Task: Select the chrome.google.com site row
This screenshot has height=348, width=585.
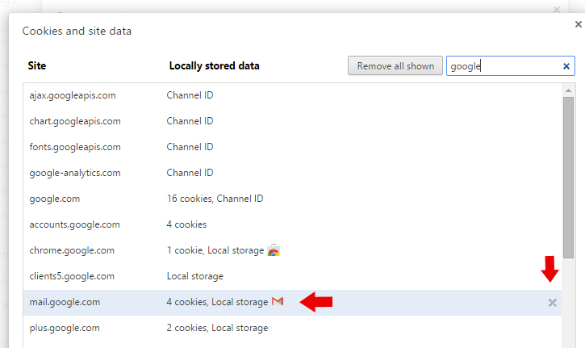Action: click(72, 250)
